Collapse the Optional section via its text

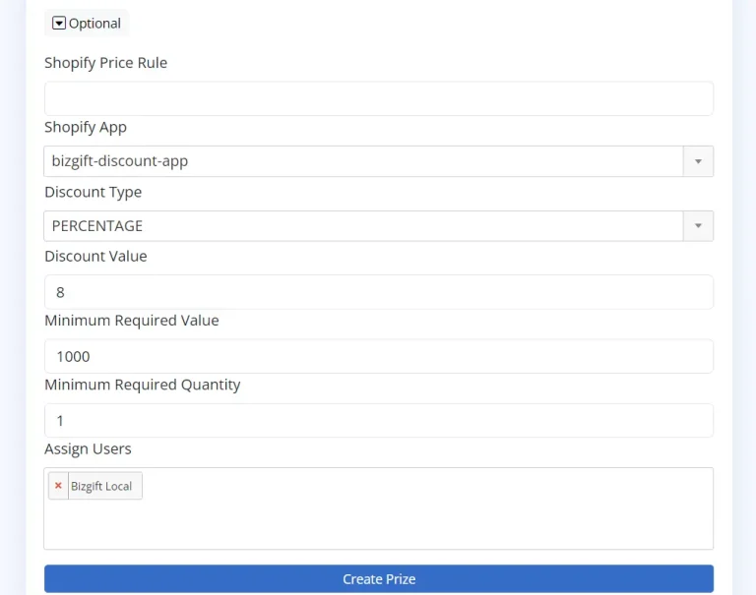tap(94, 24)
